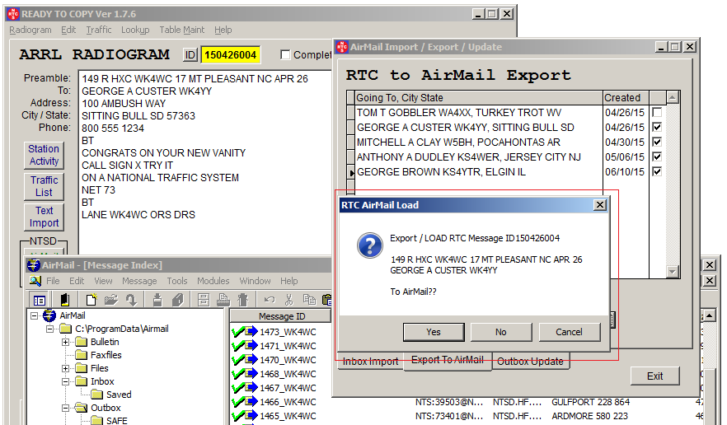Confirm the load with the Yes button
Viewport: 727px width, 425px height.
pyautogui.click(x=434, y=332)
